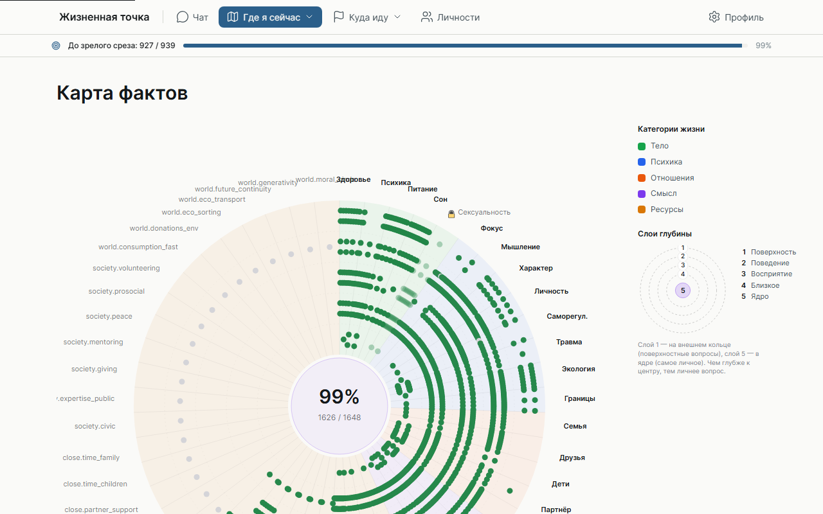823x514 pixels.
Task: Click the central 99% chart circle
Action: click(x=339, y=406)
